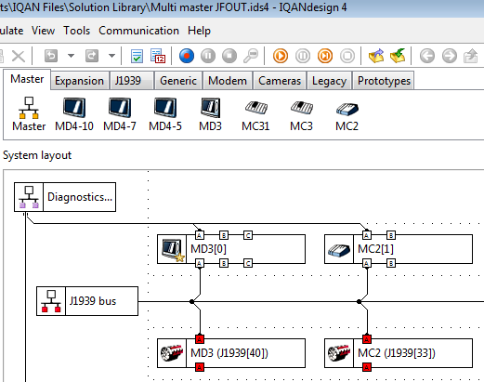Select the MD4-10 display module
Screen dimensions: 484x382
pyautogui.click(x=74, y=114)
